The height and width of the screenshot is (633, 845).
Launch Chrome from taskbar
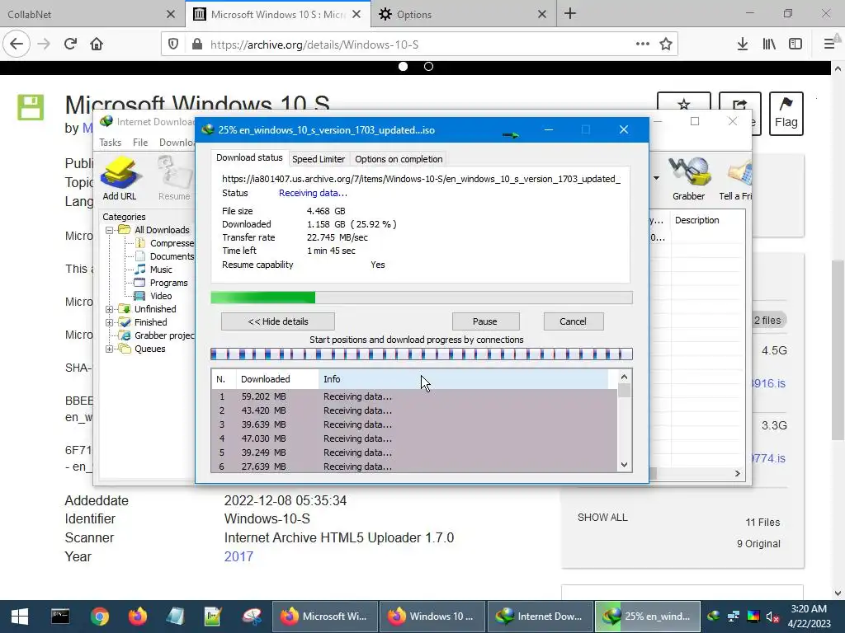point(100,617)
